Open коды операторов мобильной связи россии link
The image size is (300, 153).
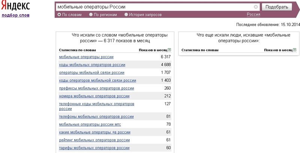[x=97, y=80]
